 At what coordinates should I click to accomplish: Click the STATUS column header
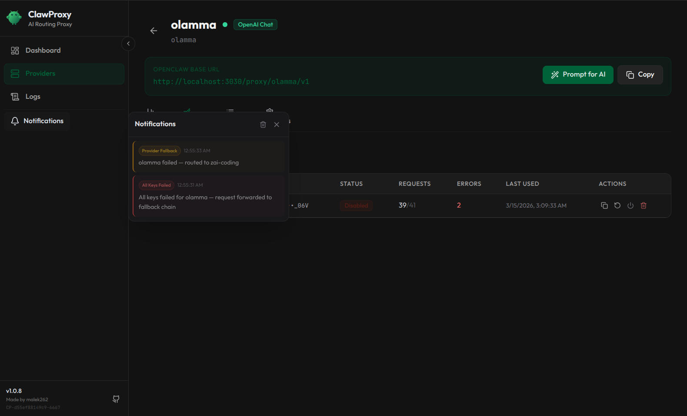[351, 184]
